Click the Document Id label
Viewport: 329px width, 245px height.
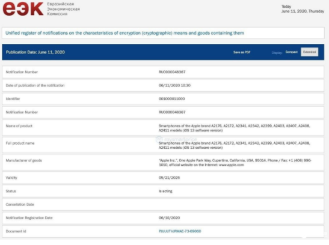(x=16, y=231)
